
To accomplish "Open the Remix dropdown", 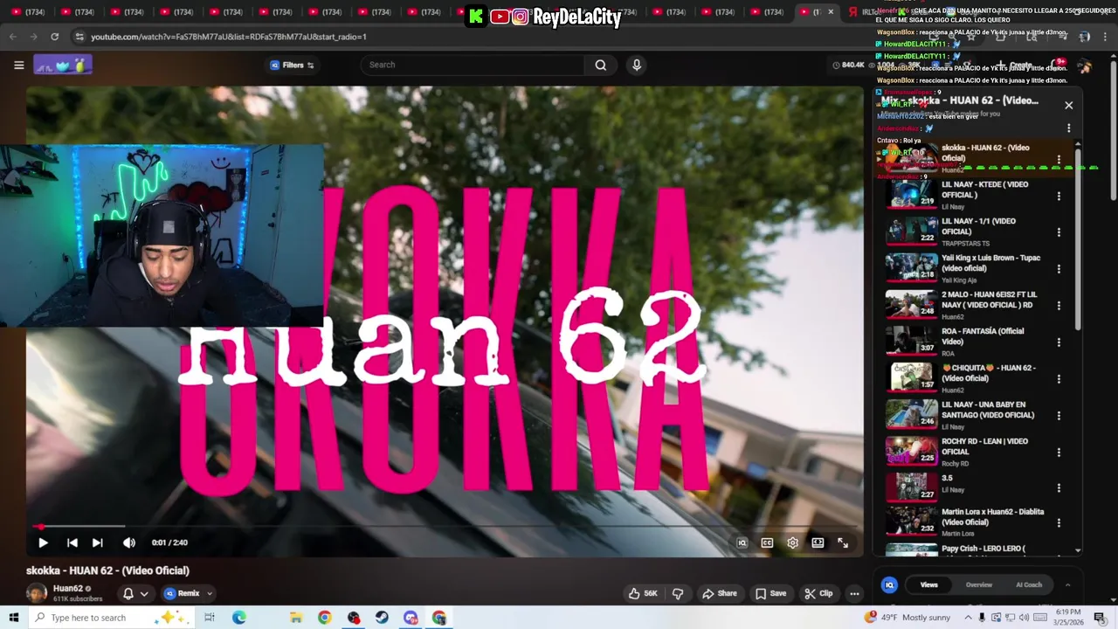I will [188, 593].
